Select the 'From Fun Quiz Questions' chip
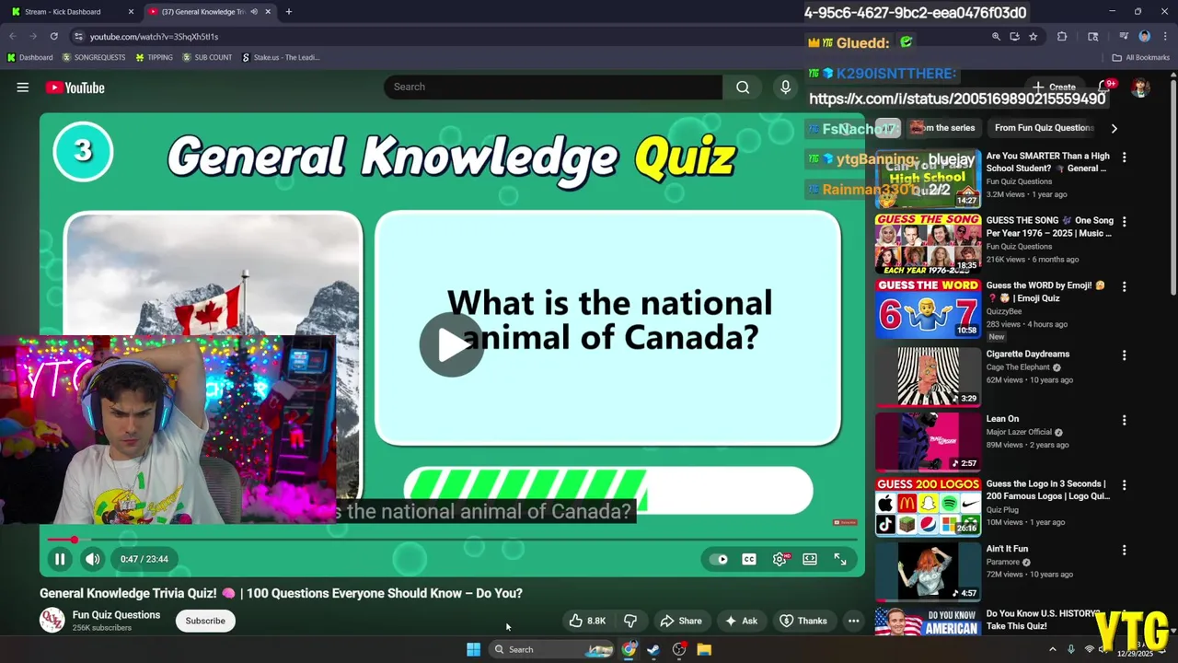 pos(1044,128)
